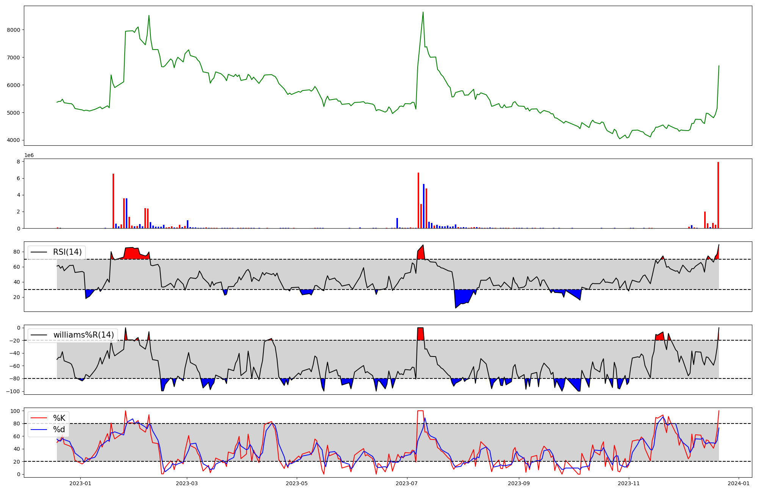Click the black RSI(14) legend line swatch
This screenshot has width=758, height=492.
click(x=39, y=252)
